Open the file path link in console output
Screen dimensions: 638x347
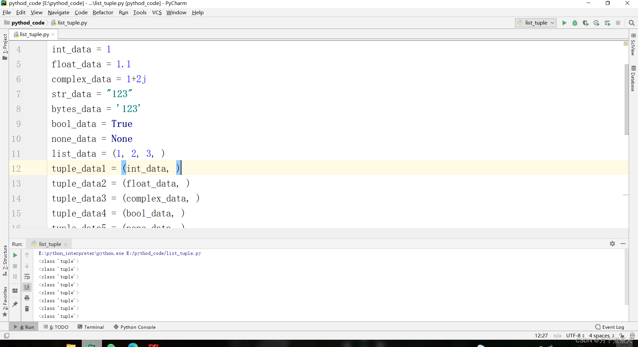click(x=120, y=253)
